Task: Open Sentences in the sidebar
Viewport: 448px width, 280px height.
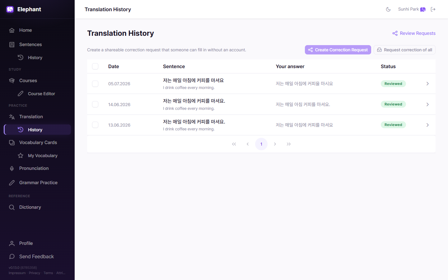Action: [37, 44]
